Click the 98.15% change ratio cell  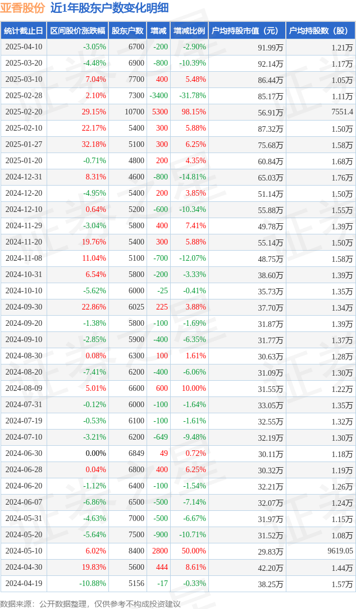coord(193,112)
